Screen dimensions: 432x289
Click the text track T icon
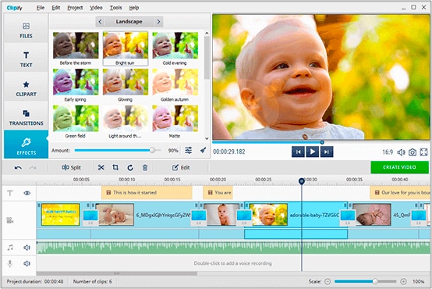[x=10, y=193]
